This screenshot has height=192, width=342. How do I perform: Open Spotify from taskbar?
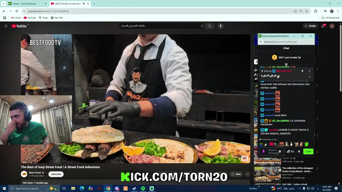click(x=143, y=189)
